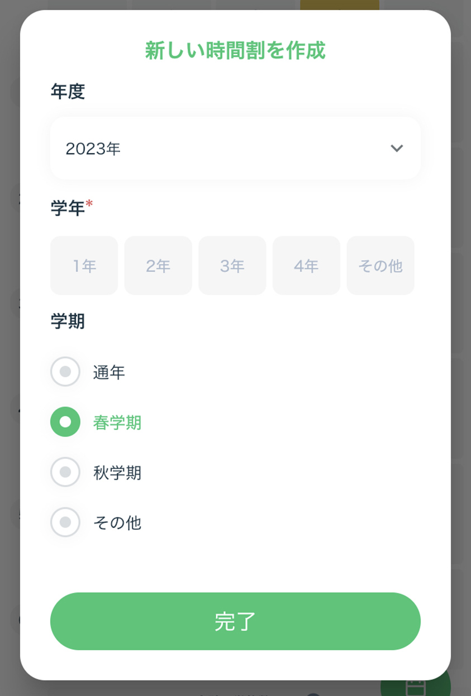The image size is (471, 696).
Task: Click the 通年 label text
Action: 109,372
